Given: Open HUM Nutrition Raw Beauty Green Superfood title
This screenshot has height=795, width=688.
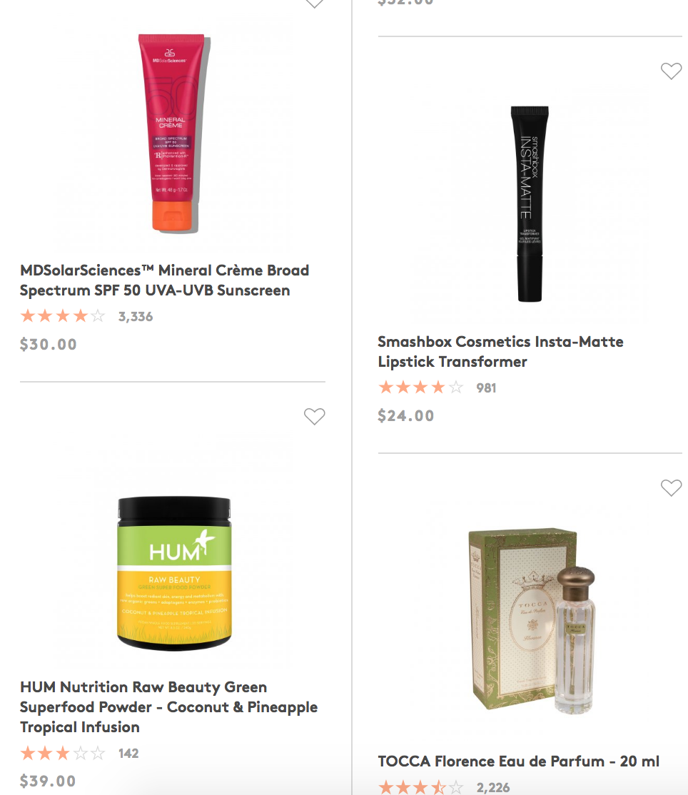Looking at the screenshot, I should pos(169,707).
